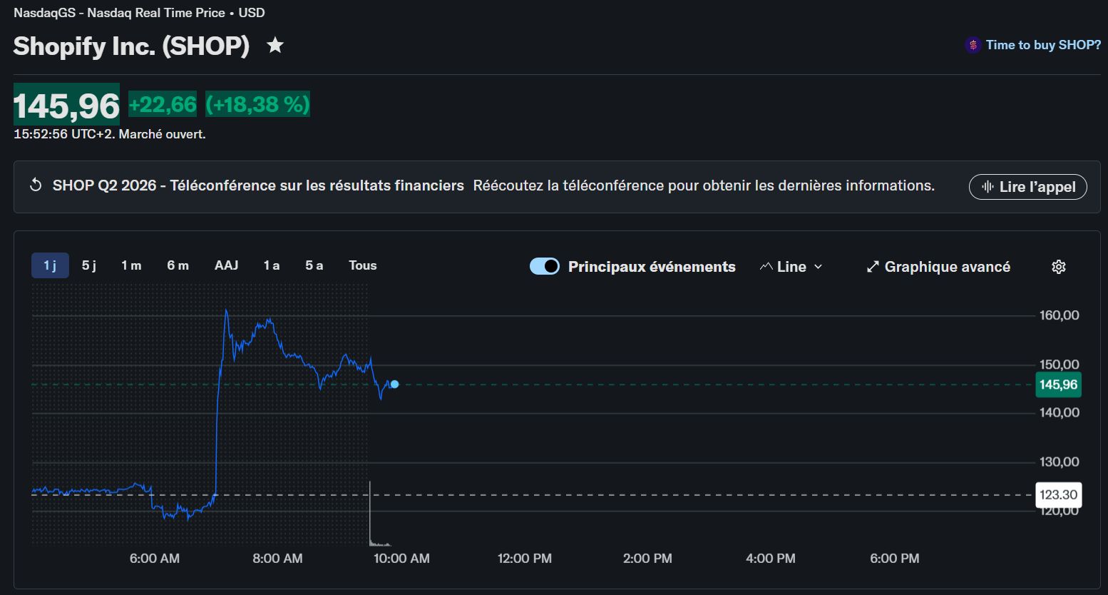1108x595 pixels.
Task: Add SHOP to watchlist with star icon
Action: (x=275, y=46)
